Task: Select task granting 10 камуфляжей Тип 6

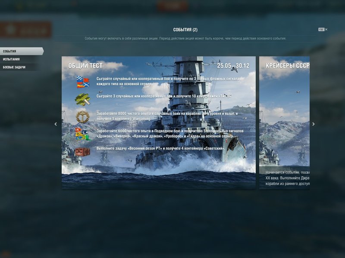Action: pos(164,96)
